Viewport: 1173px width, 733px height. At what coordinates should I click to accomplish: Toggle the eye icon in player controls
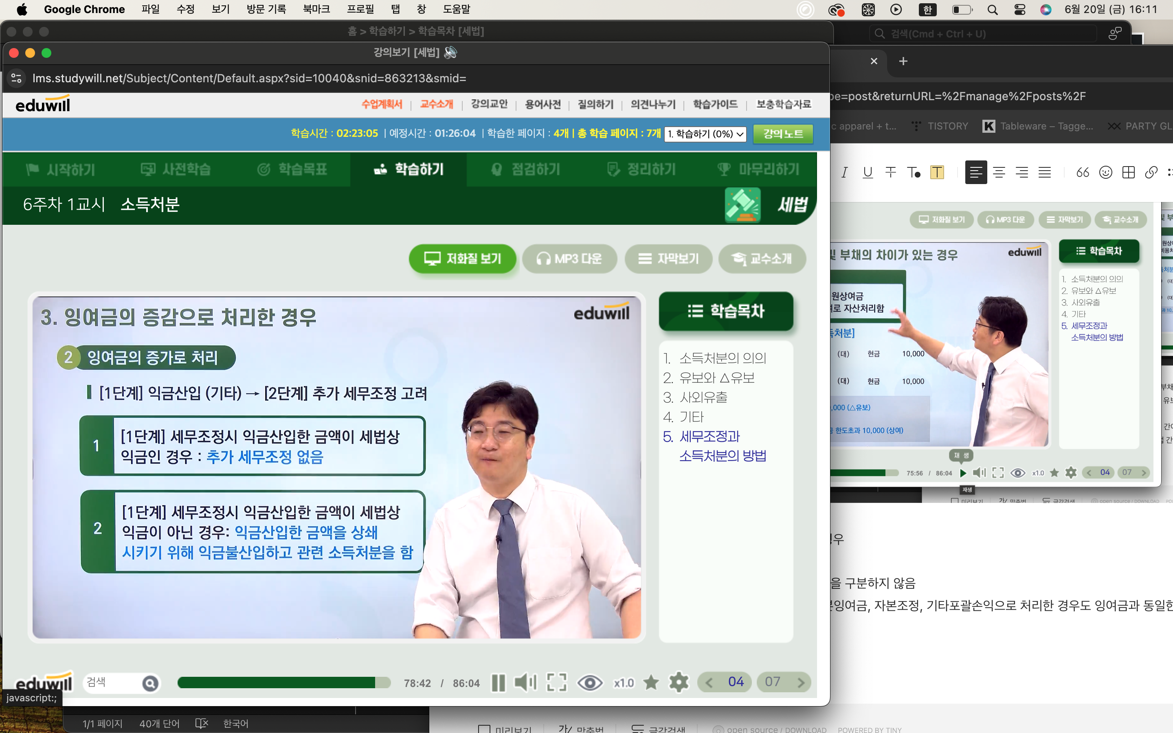(x=589, y=683)
